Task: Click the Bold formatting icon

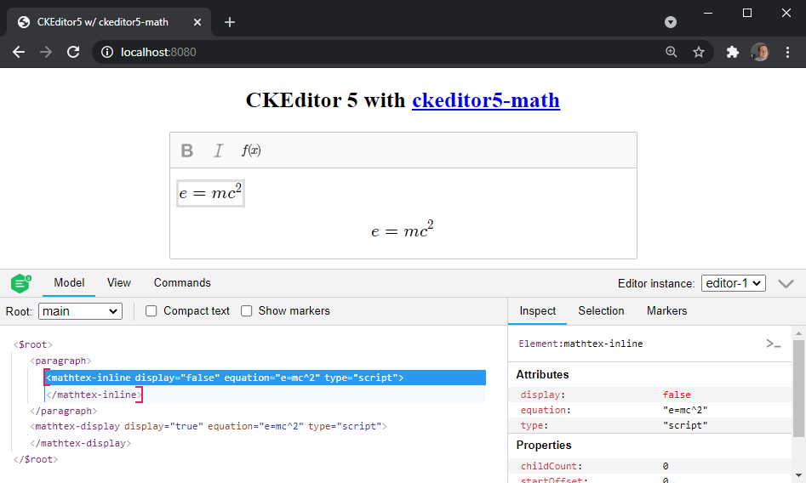Action: (x=187, y=151)
